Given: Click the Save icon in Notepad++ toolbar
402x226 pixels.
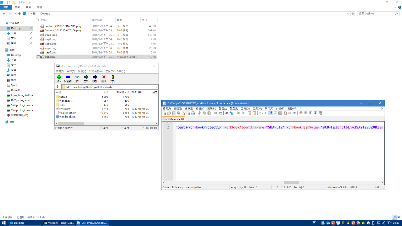Looking at the screenshot, I should pos(174,113).
